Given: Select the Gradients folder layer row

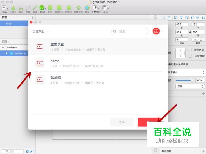Looking at the screenshot, I should (14, 54).
